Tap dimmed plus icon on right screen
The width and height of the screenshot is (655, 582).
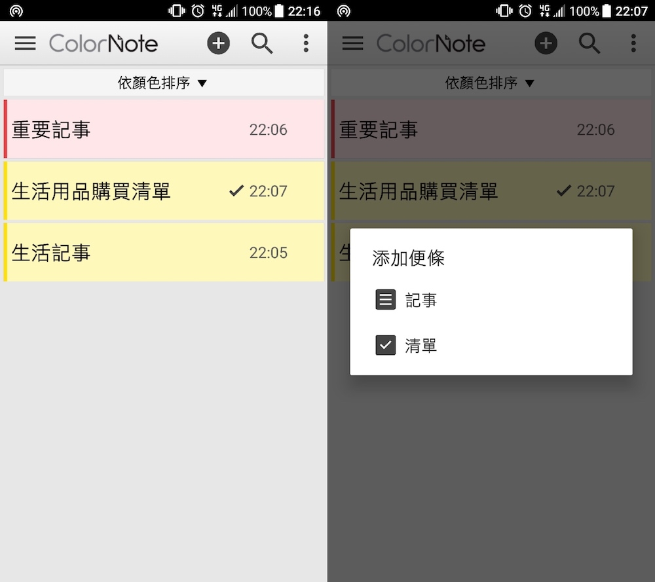point(546,43)
